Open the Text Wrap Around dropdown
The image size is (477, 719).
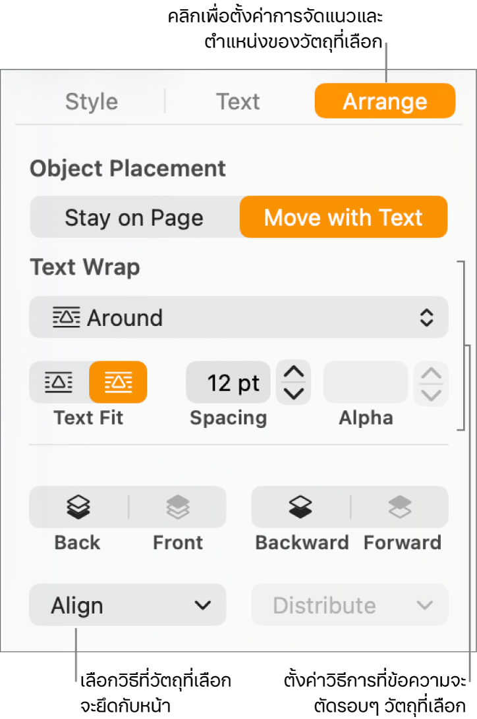click(x=238, y=317)
